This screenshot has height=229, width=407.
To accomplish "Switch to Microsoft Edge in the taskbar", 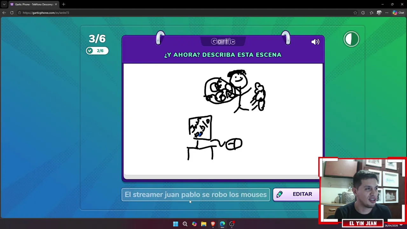I will pos(222,224).
